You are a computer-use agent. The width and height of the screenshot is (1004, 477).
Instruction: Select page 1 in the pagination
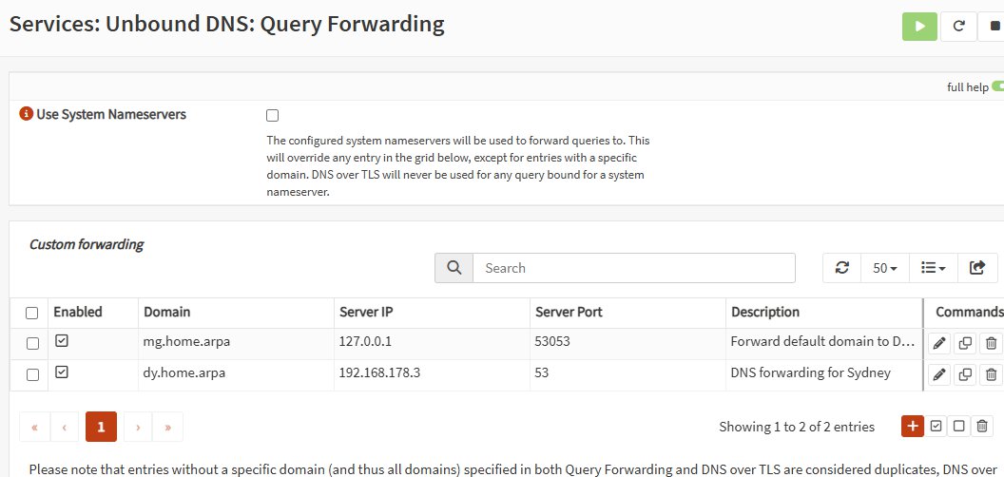pos(101,427)
